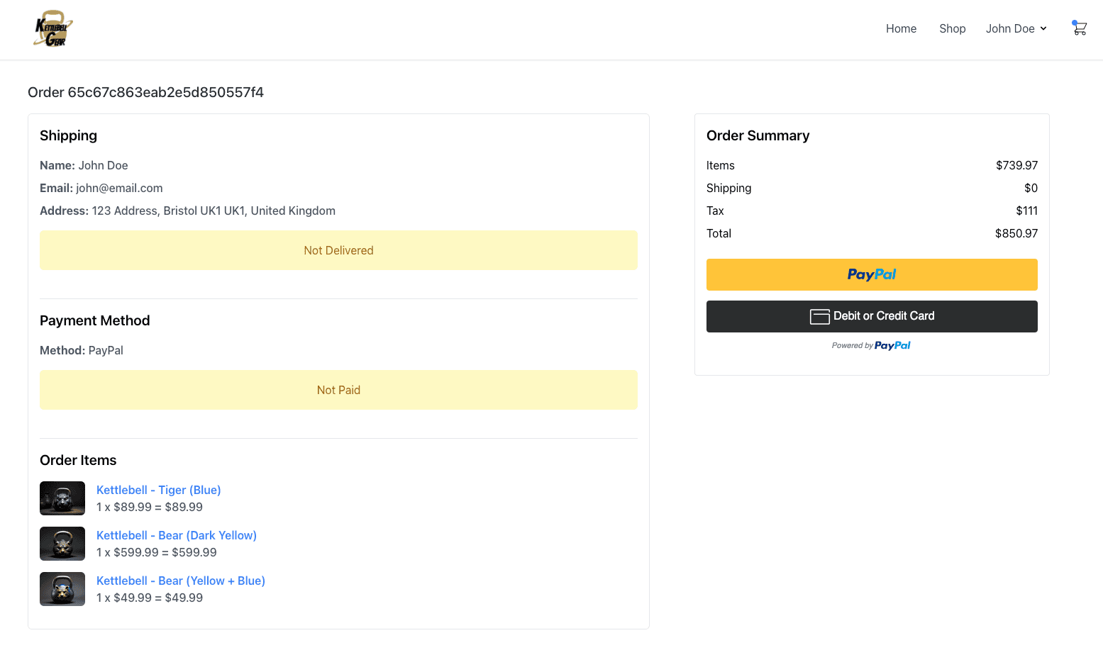Viewport: 1103px width, 650px height.
Task: Choose Debit or Credit Card payment
Action: tap(871, 316)
